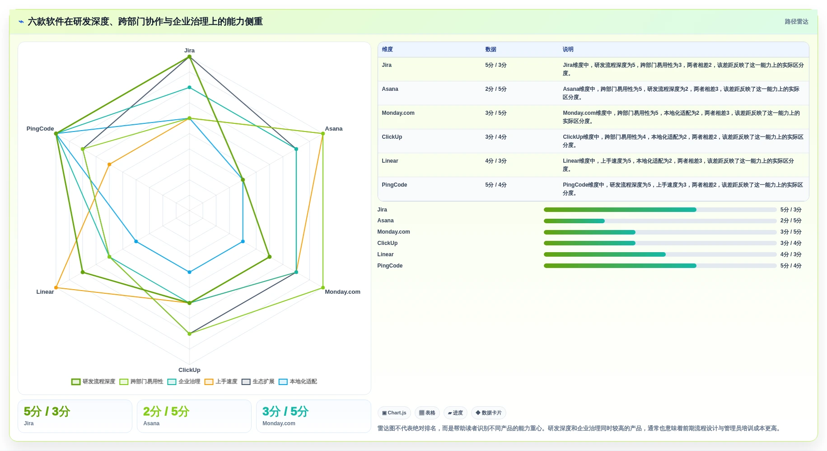Image resolution: width=827 pixels, height=451 pixels.
Task: Click the lightning icon beside the title
Action: point(21,22)
